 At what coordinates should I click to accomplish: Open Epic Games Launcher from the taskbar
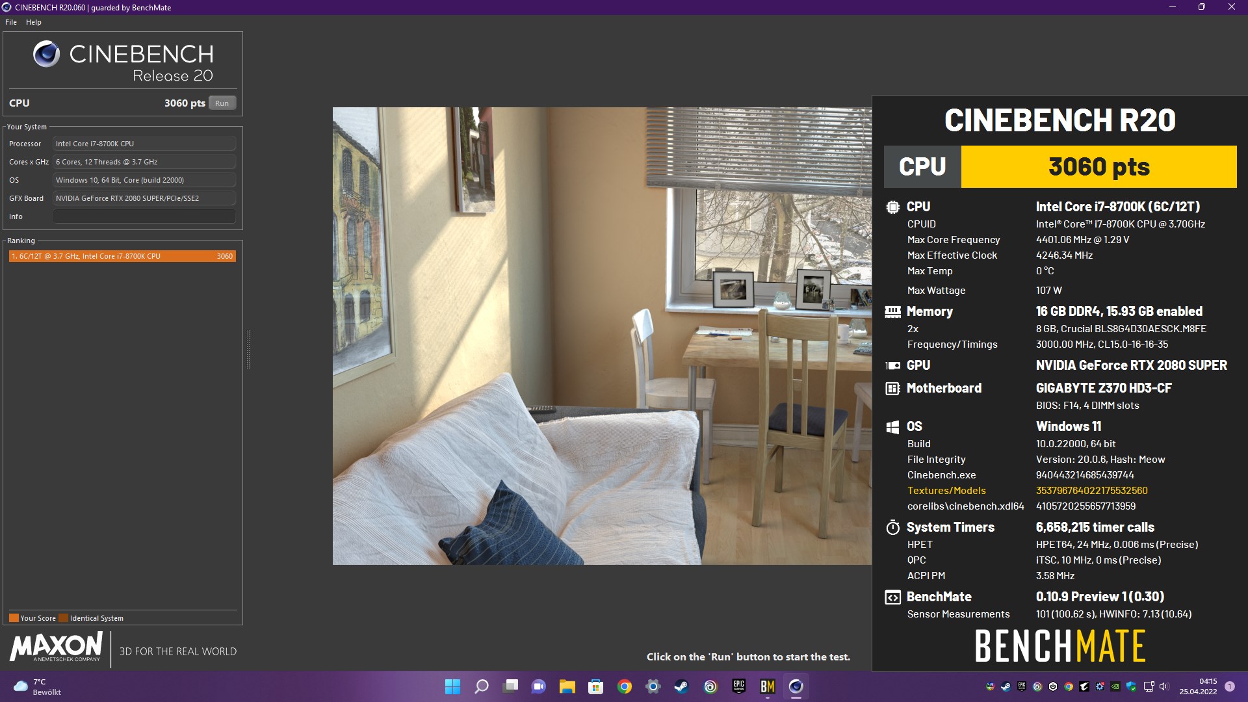[x=739, y=686]
